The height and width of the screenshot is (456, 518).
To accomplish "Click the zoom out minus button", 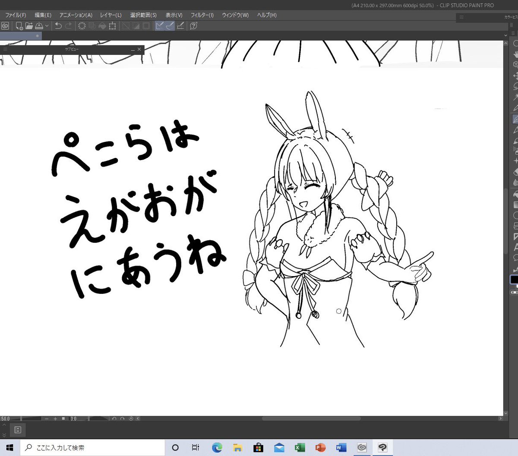I will (x=47, y=418).
